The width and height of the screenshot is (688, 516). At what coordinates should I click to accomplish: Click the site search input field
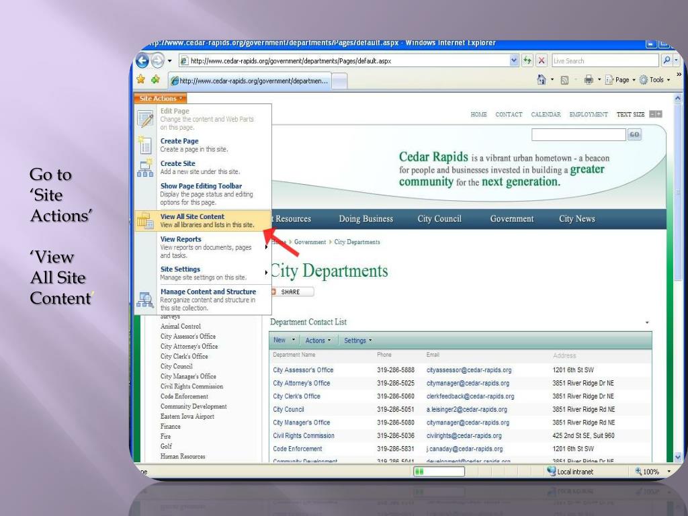(578, 134)
